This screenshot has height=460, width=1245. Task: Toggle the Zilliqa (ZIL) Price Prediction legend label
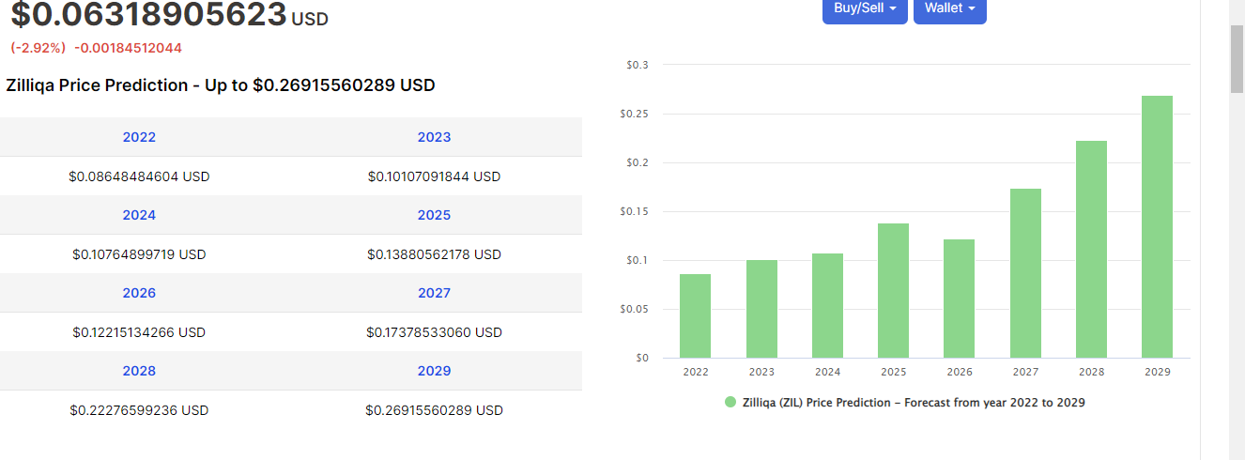pyautogui.click(x=914, y=402)
